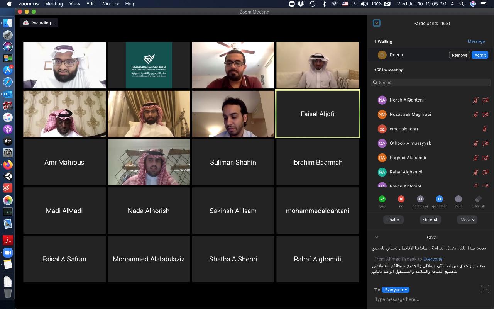The height and width of the screenshot is (309, 494).
Task: Click the 'clear all' eraser icon
Action: pos(478,199)
